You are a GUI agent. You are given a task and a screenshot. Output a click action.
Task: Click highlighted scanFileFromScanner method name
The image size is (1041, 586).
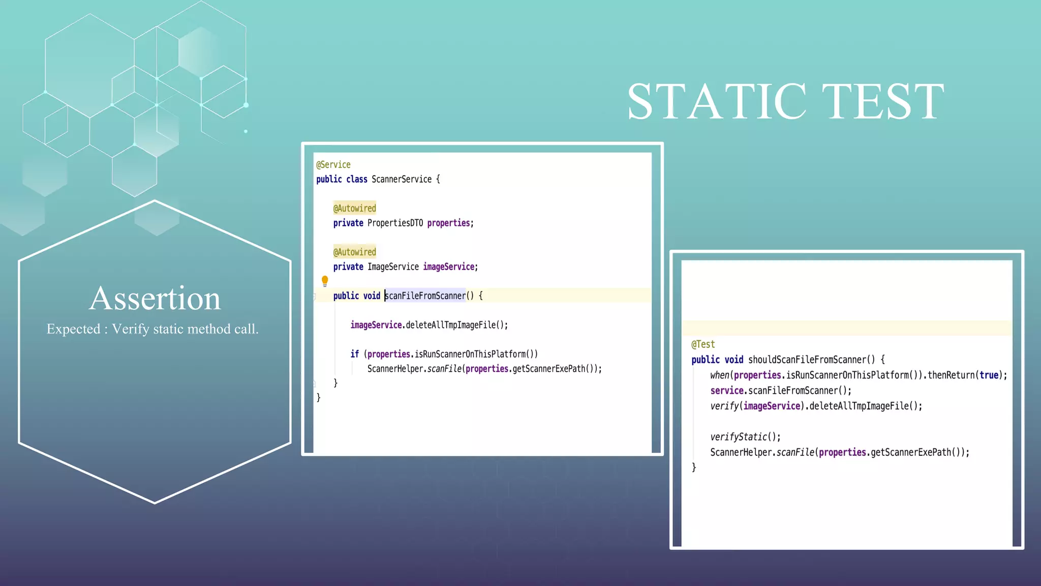[x=425, y=296]
